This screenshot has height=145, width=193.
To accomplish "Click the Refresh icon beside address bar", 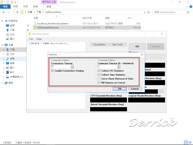I will [x=149, y=12].
